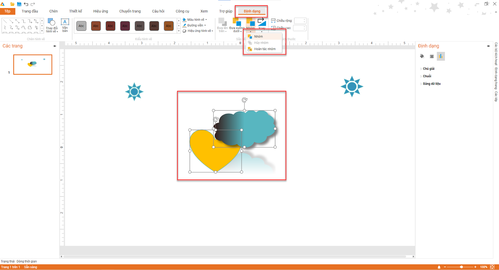Switch to Trạng thái bottom tab
The image size is (499, 270).
8,261
